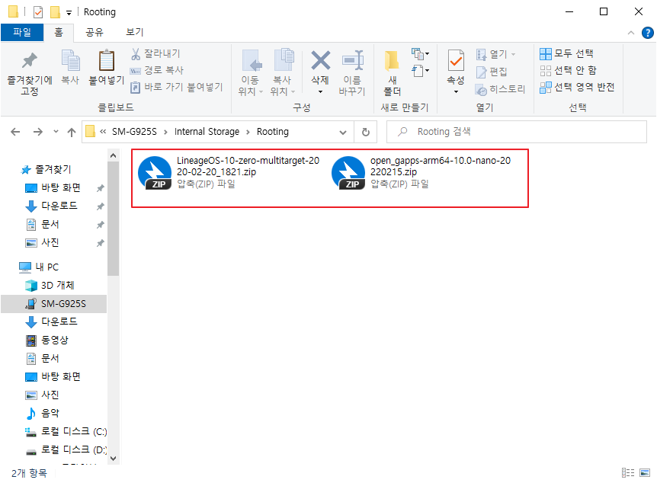Open Music (음악) folder

click(x=43, y=413)
